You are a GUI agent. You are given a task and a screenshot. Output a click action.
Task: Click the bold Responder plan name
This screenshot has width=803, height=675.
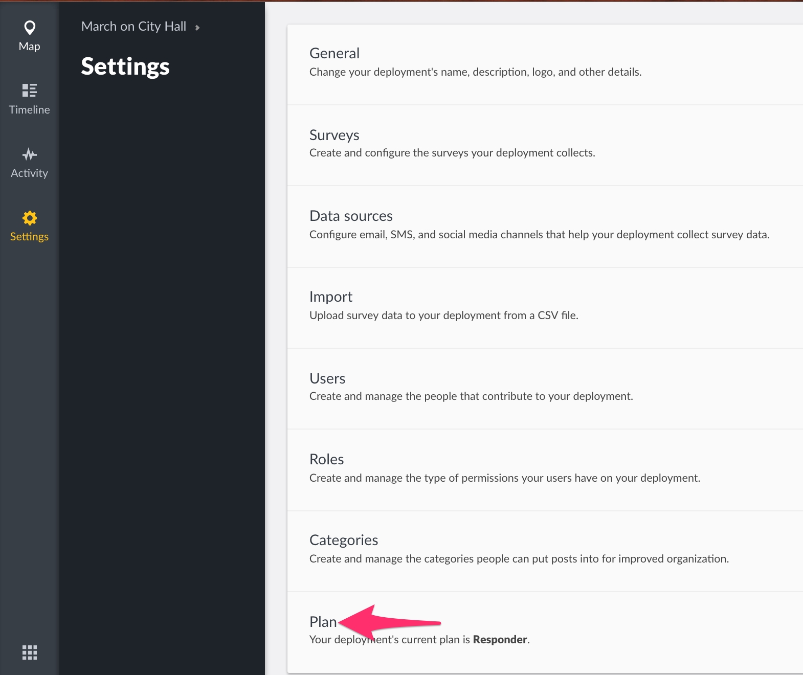pyautogui.click(x=500, y=640)
